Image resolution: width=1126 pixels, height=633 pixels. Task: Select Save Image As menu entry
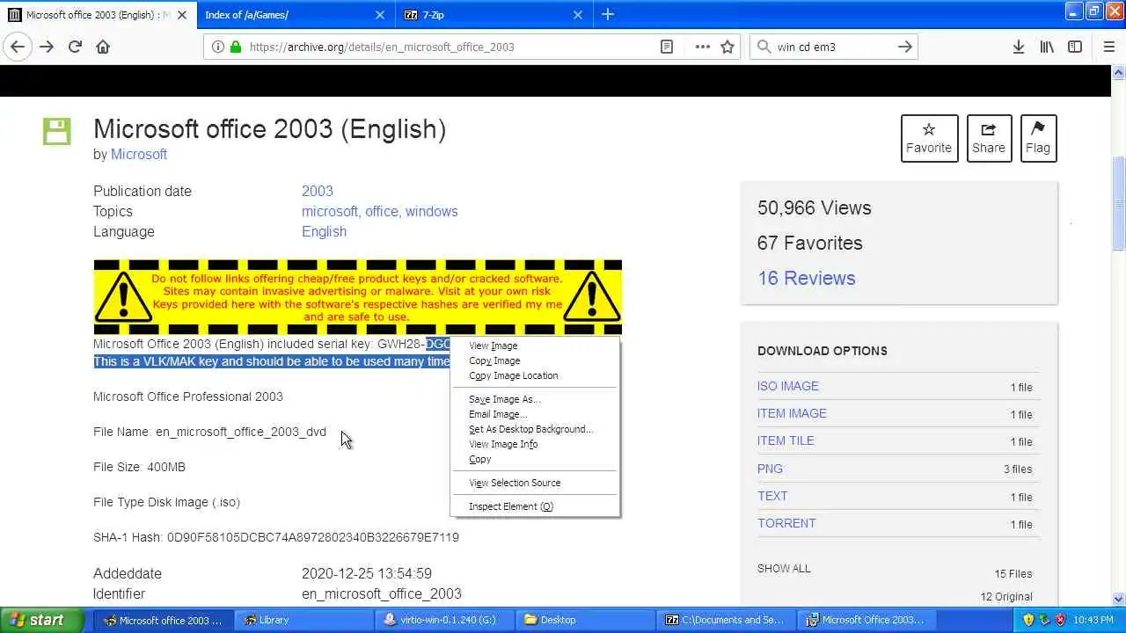click(535, 399)
